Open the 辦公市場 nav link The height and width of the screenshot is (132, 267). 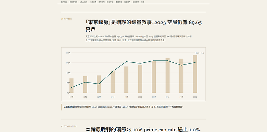click(x=110, y=2)
